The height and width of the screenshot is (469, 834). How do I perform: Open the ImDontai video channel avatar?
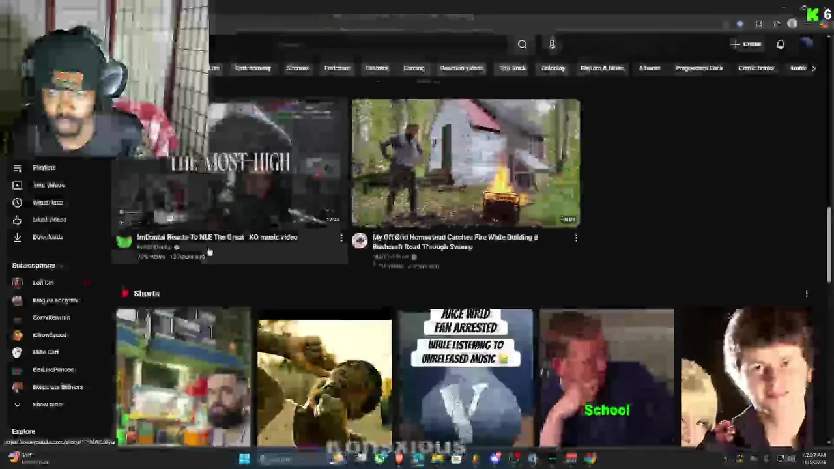click(x=124, y=241)
